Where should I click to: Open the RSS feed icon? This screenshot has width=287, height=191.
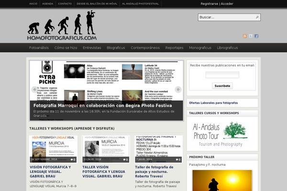[x=245, y=36]
